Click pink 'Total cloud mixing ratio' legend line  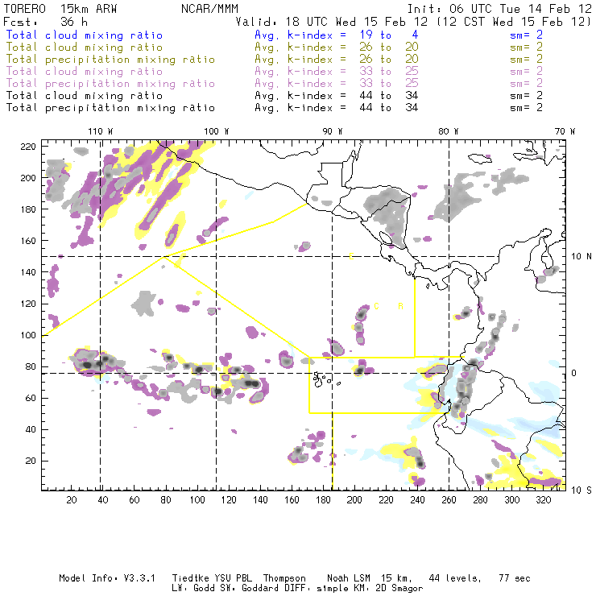point(85,72)
